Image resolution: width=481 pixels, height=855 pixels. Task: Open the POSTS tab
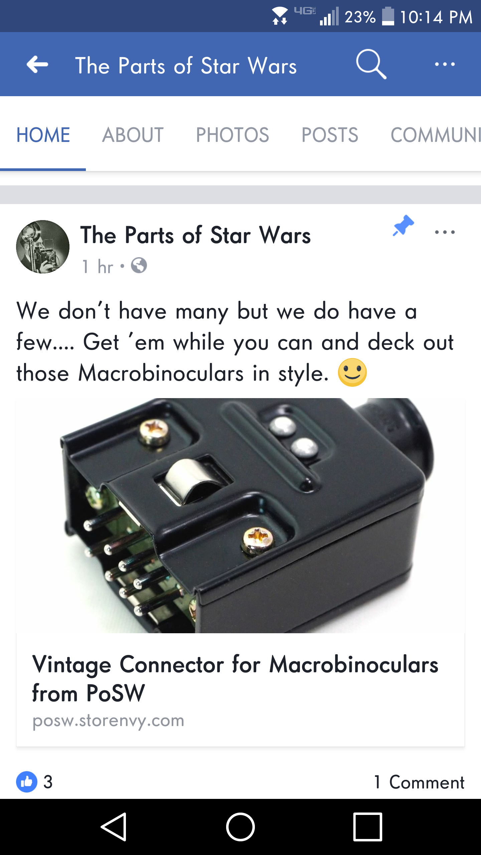tap(330, 135)
